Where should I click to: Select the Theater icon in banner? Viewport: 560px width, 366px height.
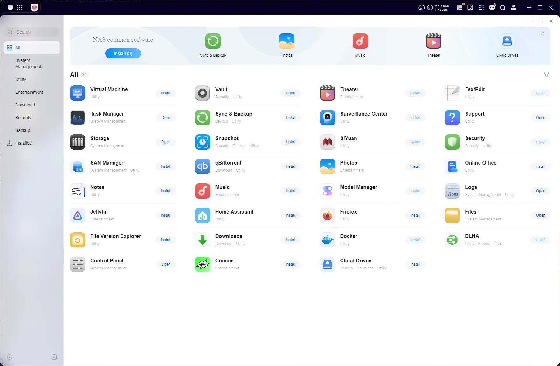click(x=434, y=41)
